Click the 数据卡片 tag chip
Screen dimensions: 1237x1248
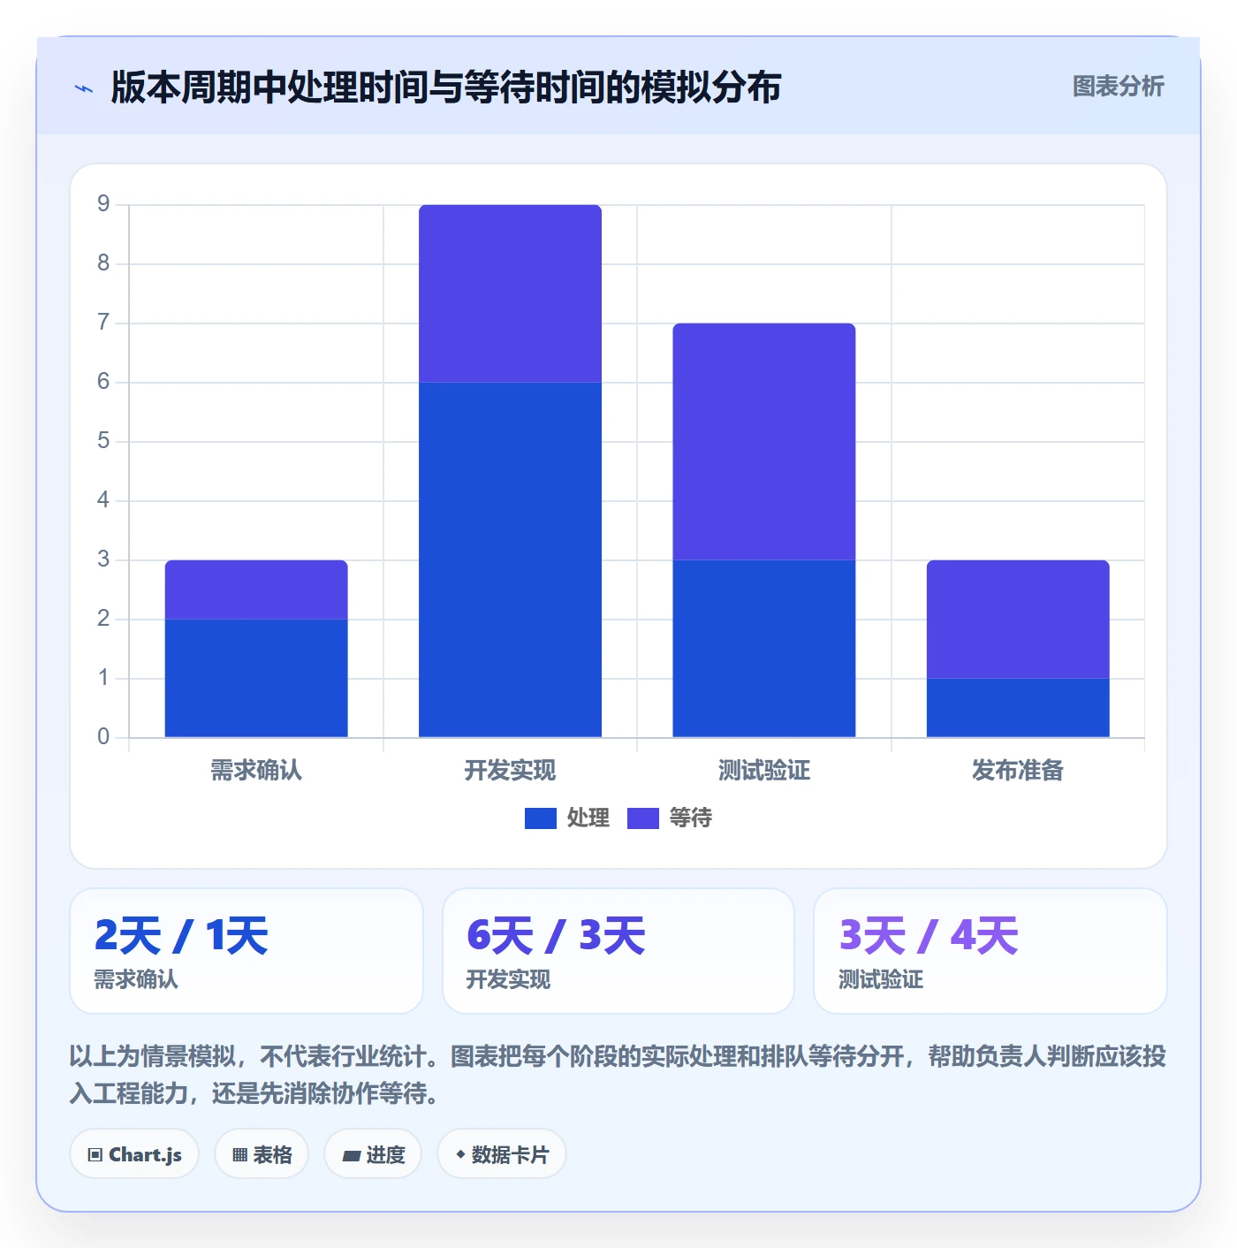[x=502, y=1154]
